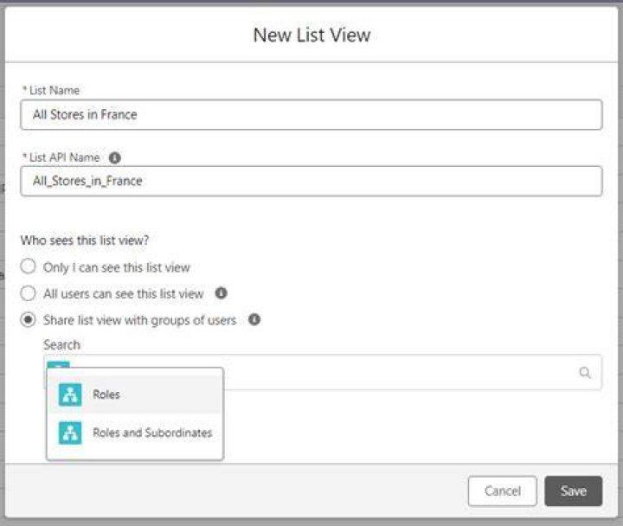The image size is (623, 526).
Task: Click the Who sees this list view? label
Action: pos(85,241)
